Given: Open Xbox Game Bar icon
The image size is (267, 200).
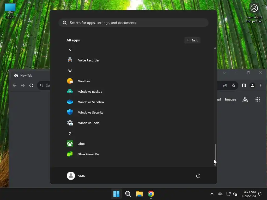Looking at the screenshot, I should tap(70, 154).
